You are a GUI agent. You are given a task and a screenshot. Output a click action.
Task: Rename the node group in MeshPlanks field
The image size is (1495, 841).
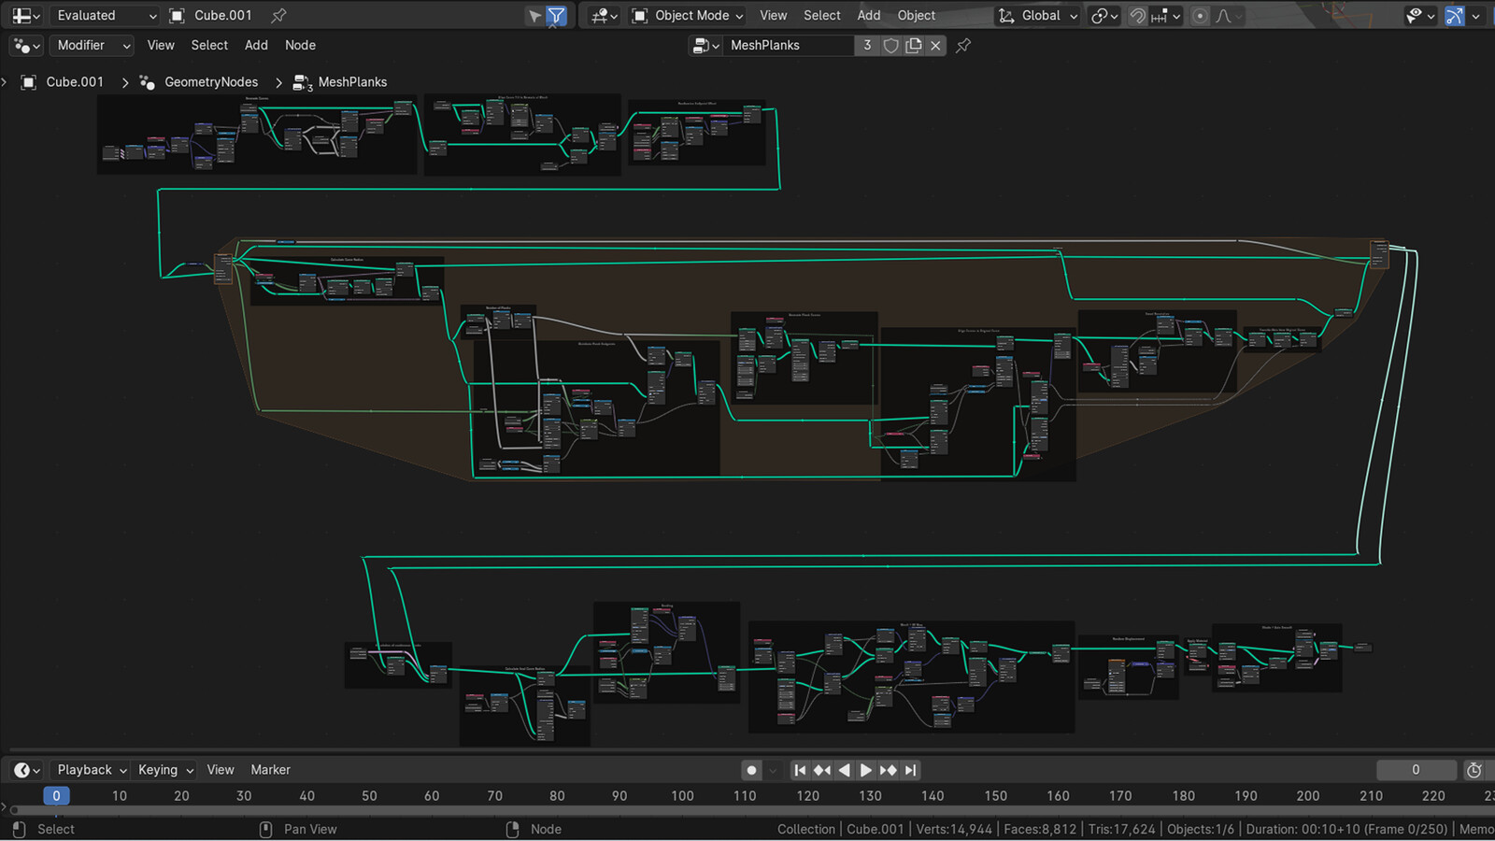[x=790, y=45]
